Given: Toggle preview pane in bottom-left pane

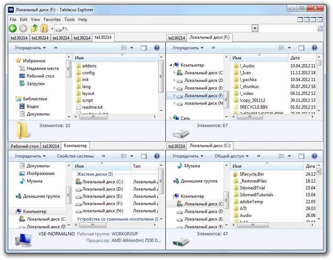Looking at the screenshot, I should pyautogui.click(x=144, y=156).
